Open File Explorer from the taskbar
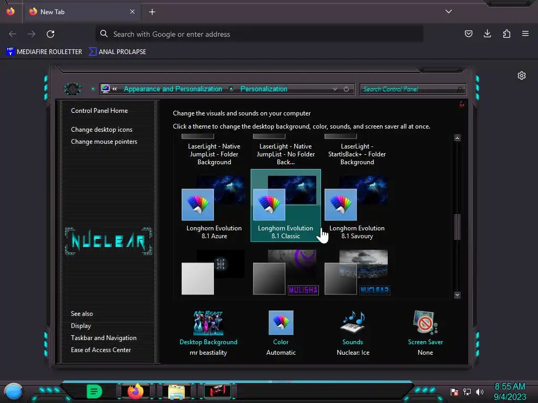Image resolution: width=538 pixels, height=403 pixels. pos(177,391)
